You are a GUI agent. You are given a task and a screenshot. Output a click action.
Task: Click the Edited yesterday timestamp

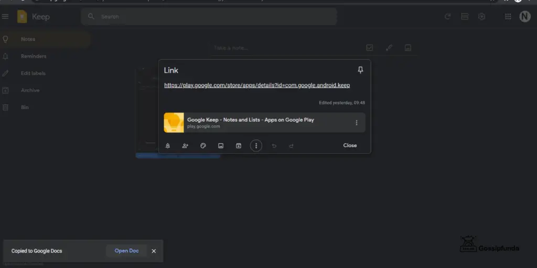342,103
